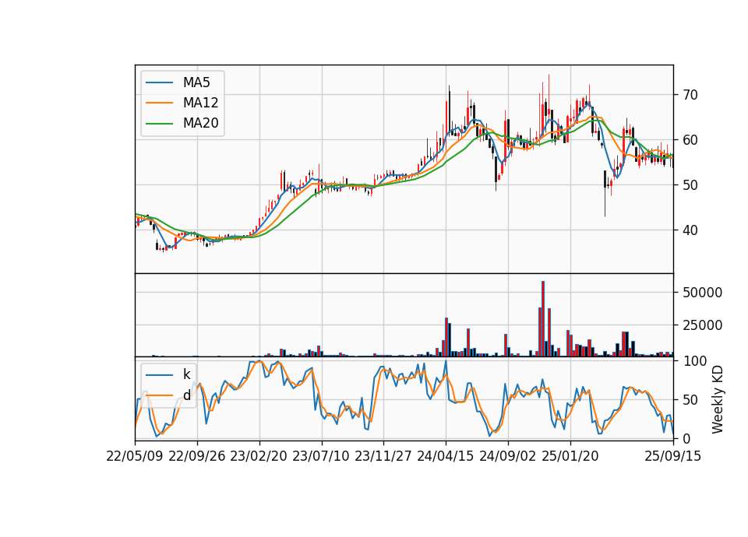The image size is (748, 537).
Task: Click the Weekly KD axis label
Action: click(x=717, y=399)
